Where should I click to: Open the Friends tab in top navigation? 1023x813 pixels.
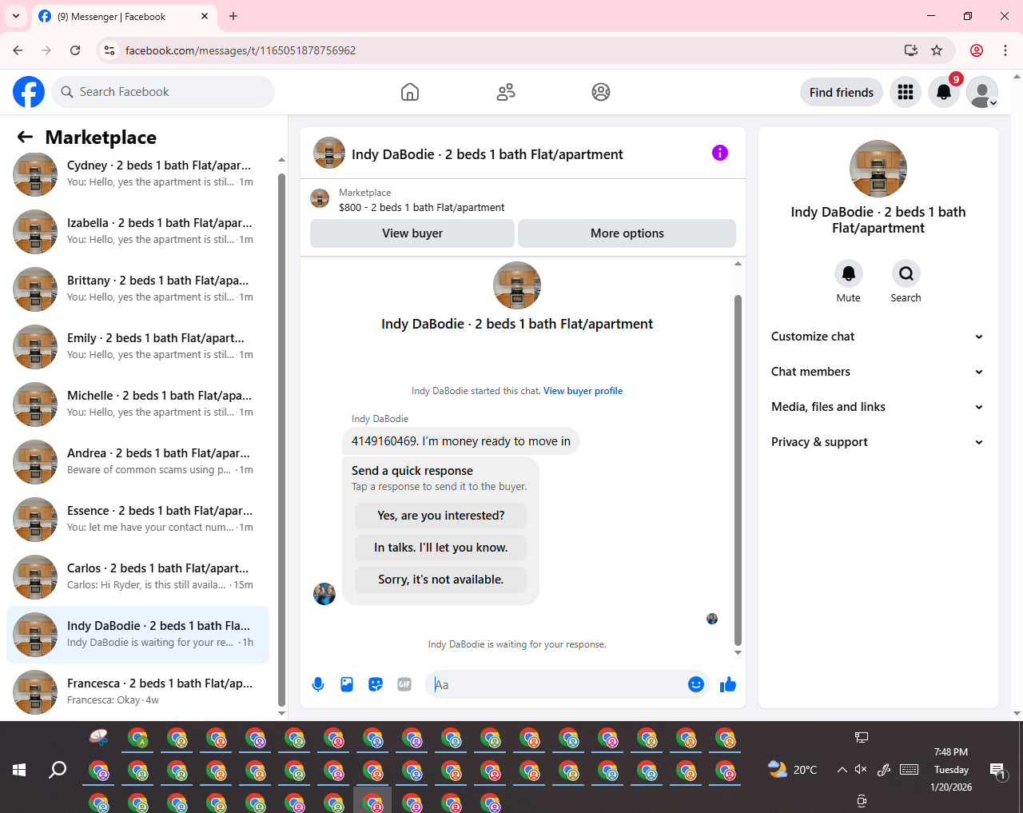506,92
